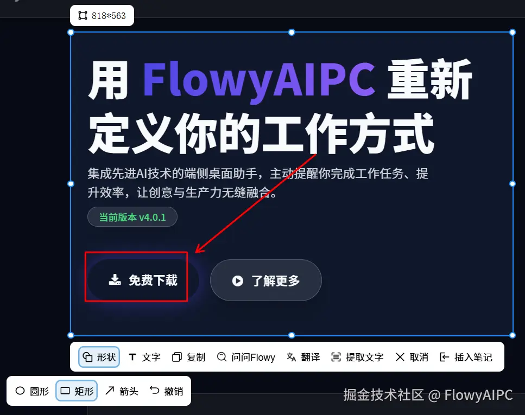Click the 818*563 size indicator
This screenshot has height=415, width=525.
pyautogui.click(x=102, y=16)
